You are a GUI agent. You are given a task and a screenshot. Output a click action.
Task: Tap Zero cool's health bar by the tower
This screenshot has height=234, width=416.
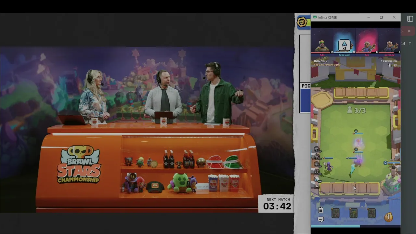pos(393,162)
